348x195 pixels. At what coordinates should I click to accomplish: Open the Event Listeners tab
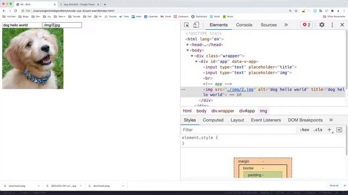[x=266, y=120]
